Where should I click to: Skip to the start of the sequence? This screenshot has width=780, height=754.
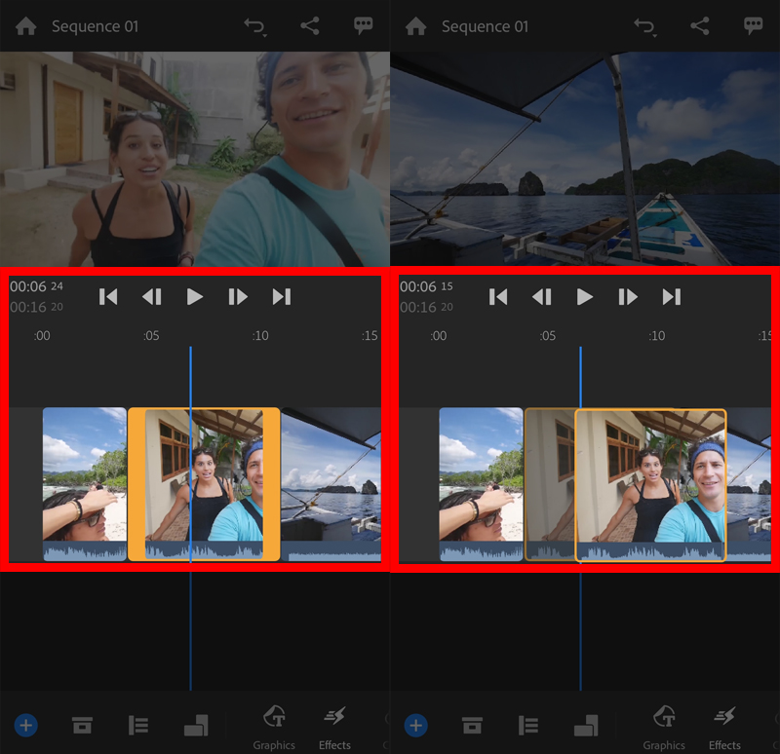click(x=108, y=297)
